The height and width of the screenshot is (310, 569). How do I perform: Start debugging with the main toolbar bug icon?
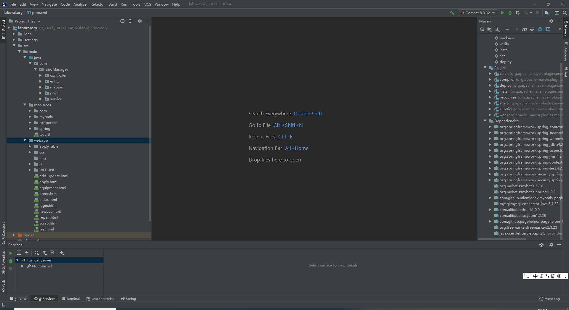(510, 13)
